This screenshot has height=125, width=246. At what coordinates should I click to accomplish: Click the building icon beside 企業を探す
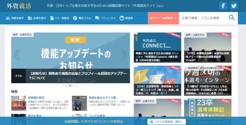(x=30, y=18)
